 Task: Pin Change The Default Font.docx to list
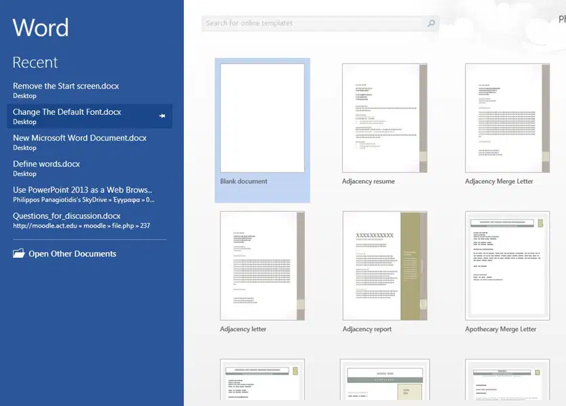[x=162, y=116]
